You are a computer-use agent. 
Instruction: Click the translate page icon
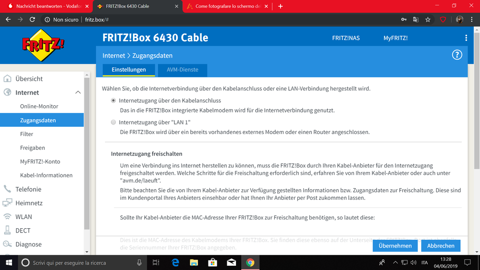pos(416,20)
